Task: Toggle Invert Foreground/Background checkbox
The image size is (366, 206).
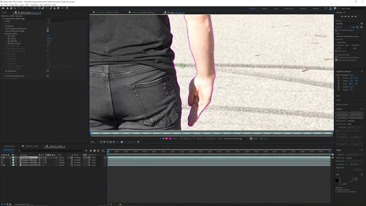Action: coord(47,29)
